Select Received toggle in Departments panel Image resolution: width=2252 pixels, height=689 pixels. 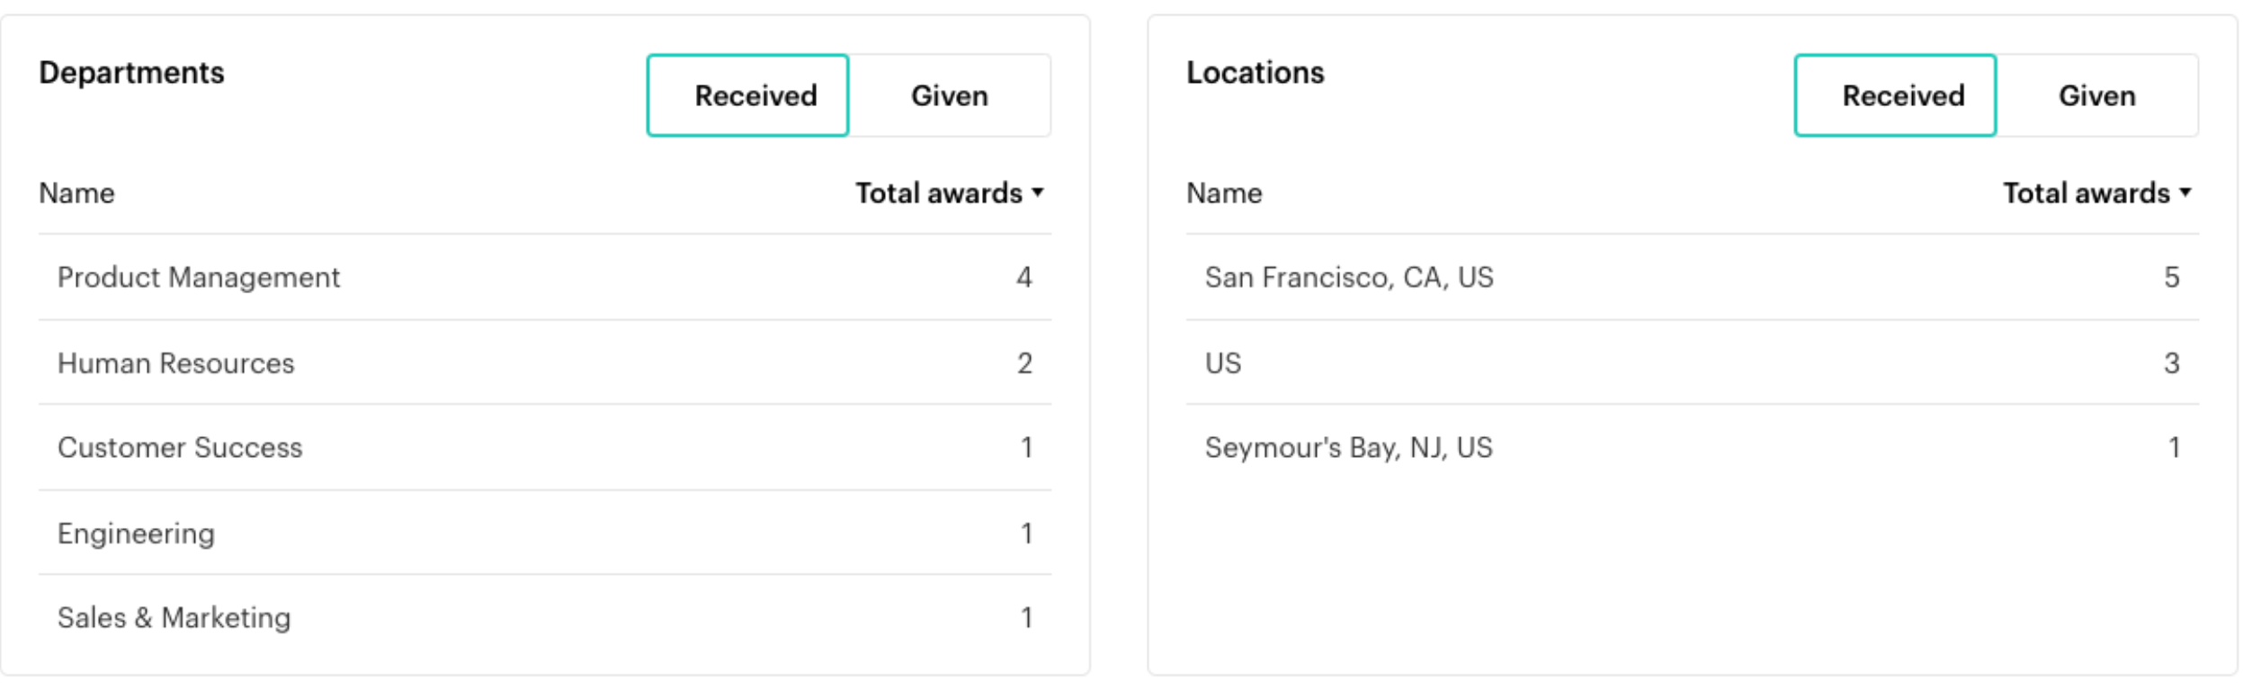(x=747, y=95)
